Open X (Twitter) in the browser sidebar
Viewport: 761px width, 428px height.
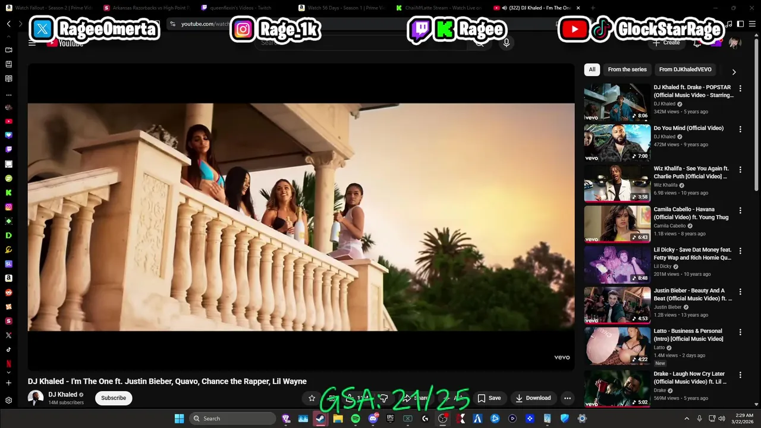[x=8, y=335]
